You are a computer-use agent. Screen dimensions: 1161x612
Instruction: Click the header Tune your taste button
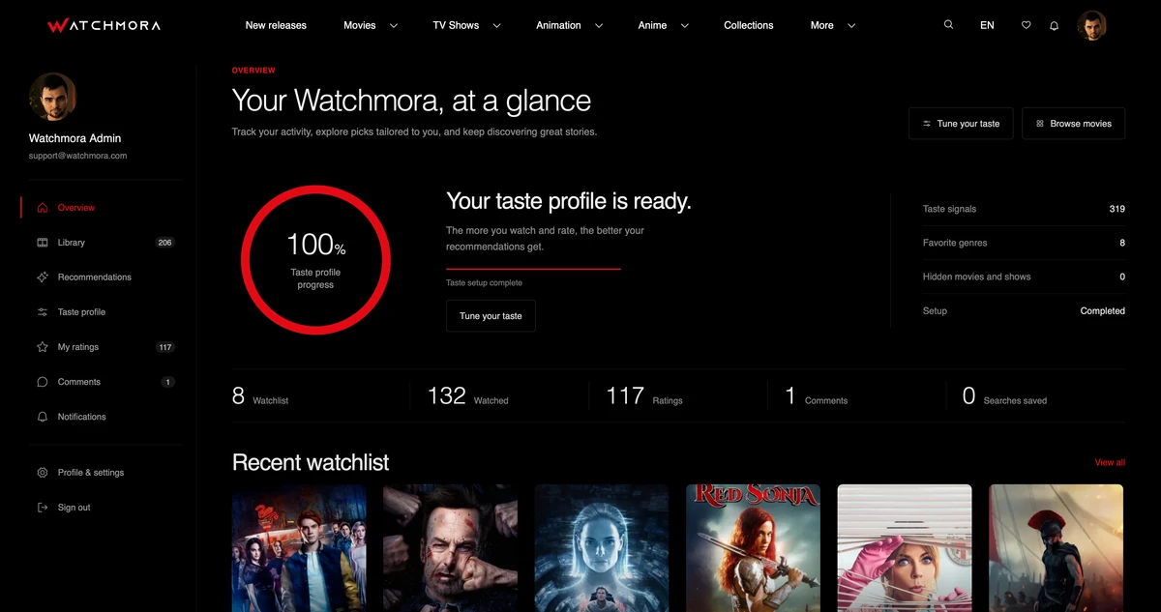[x=961, y=124]
